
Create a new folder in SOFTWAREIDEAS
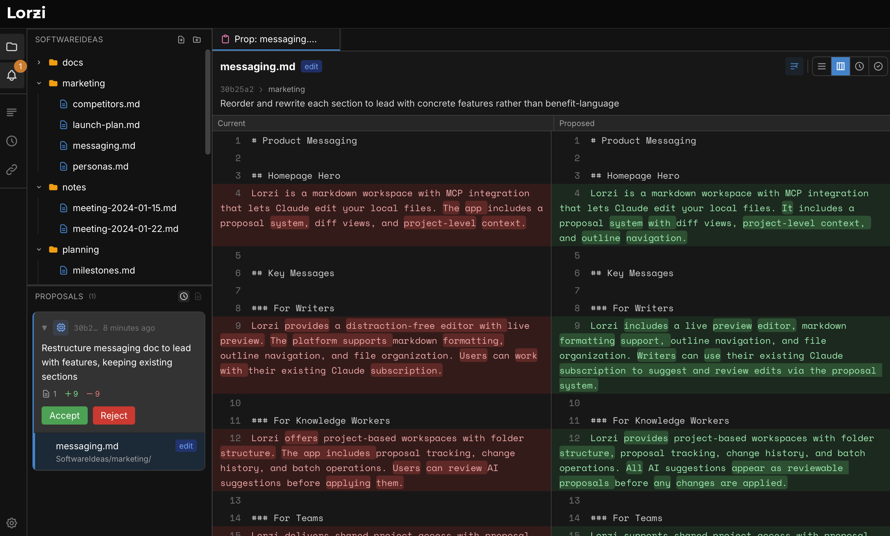tap(197, 39)
